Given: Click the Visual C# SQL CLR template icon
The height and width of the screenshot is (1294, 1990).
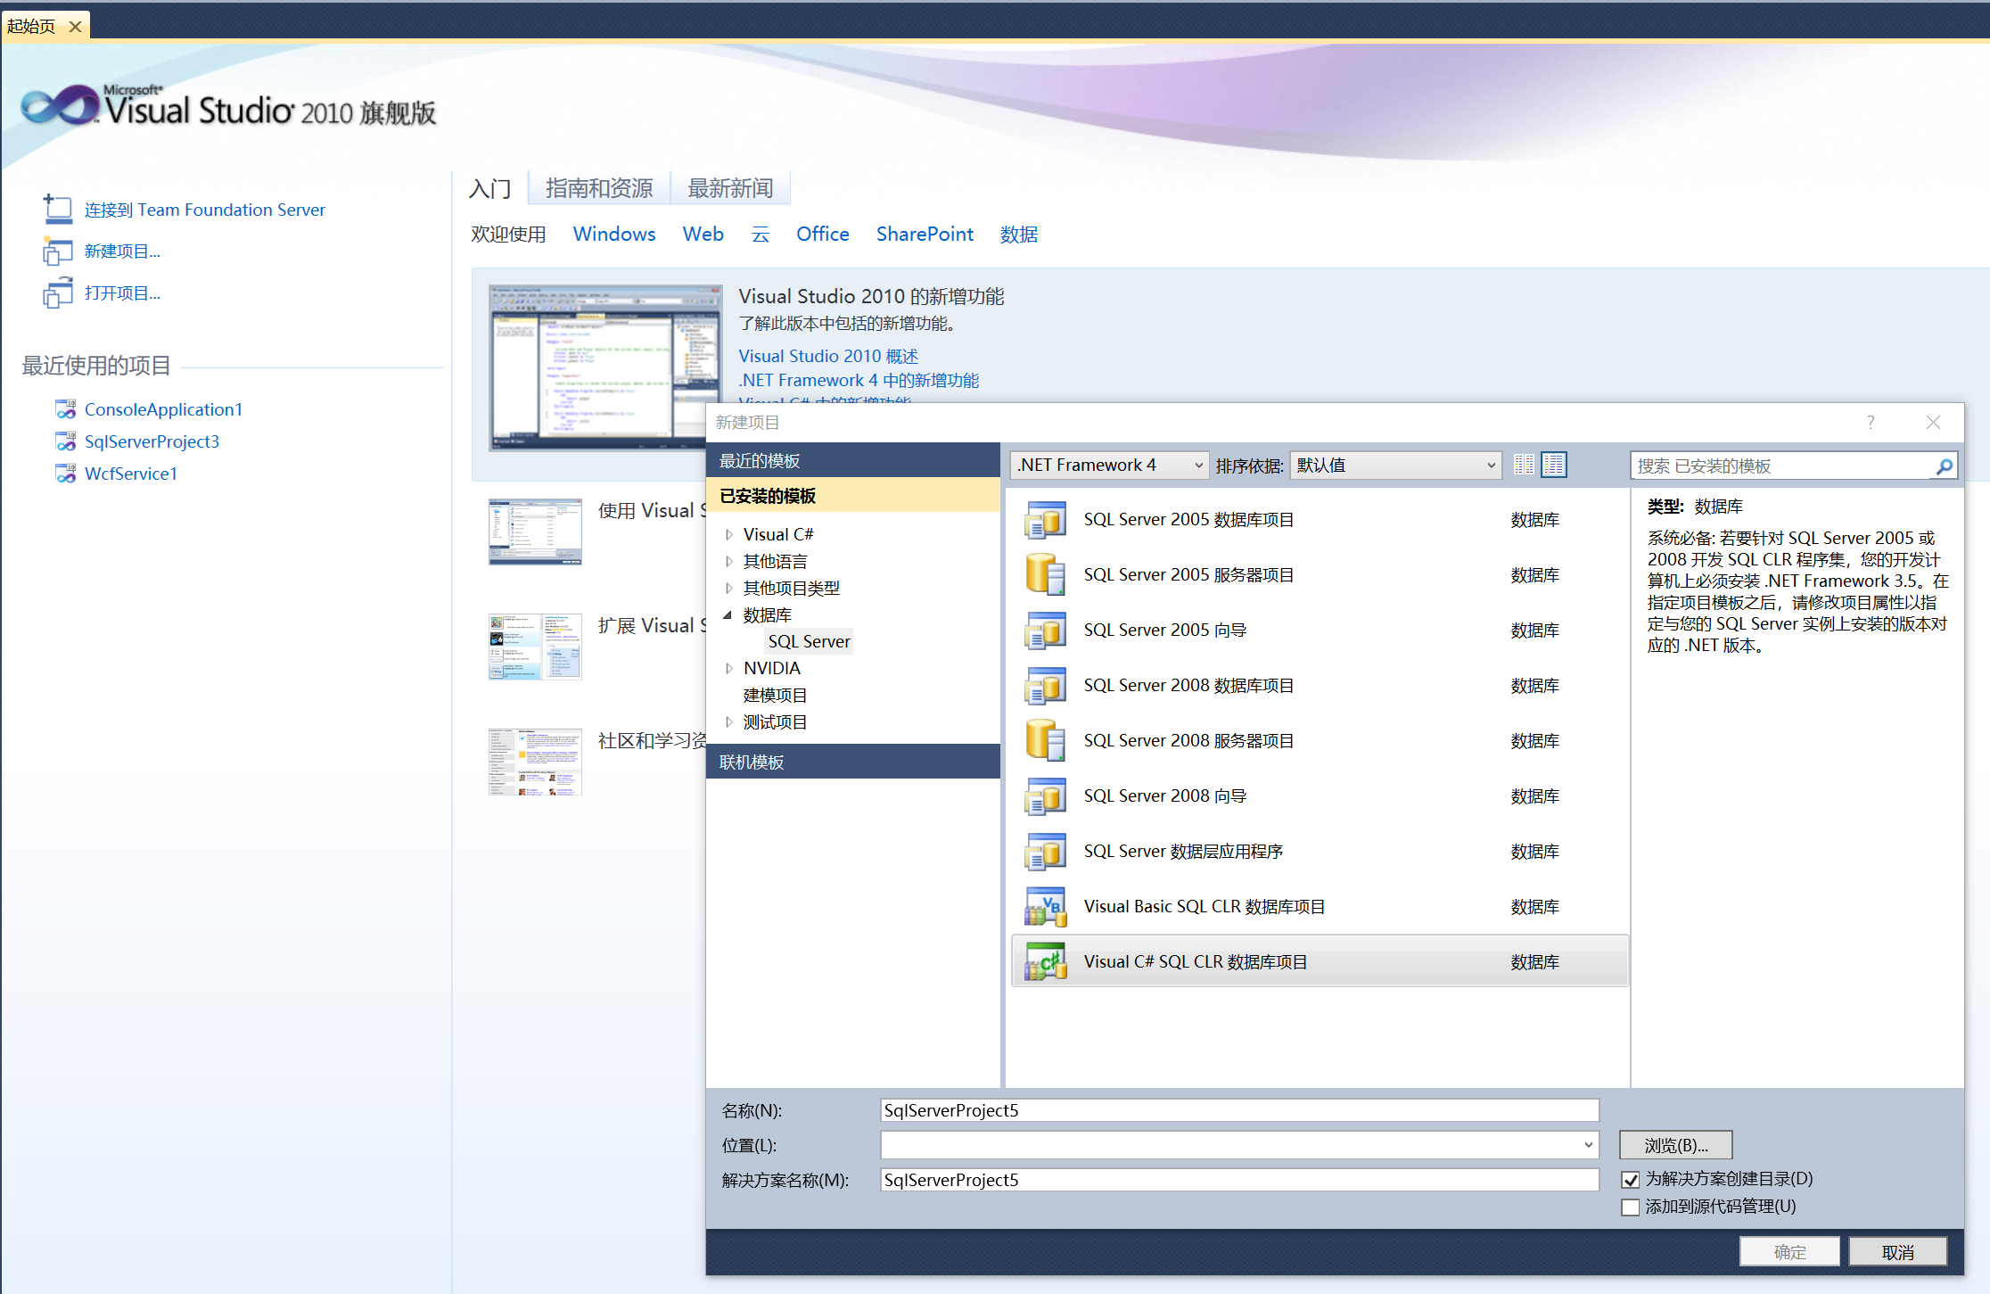Looking at the screenshot, I should point(1045,962).
